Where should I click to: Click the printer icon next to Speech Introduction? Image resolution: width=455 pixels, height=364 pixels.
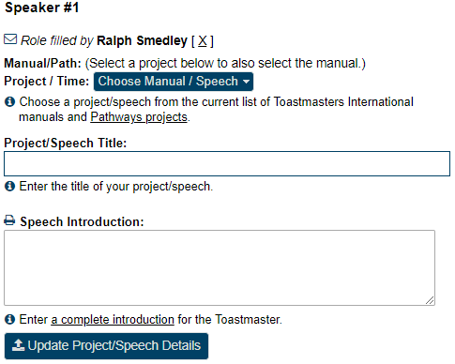tap(9, 220)
